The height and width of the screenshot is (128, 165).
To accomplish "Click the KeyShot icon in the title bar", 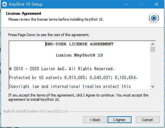I will 5,4.
